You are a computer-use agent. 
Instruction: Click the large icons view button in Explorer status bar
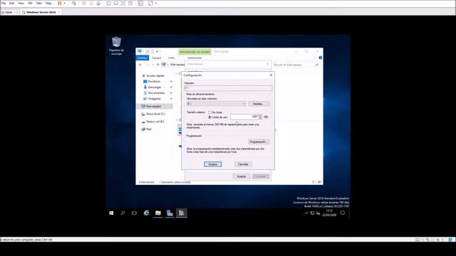tap(320, 182)
